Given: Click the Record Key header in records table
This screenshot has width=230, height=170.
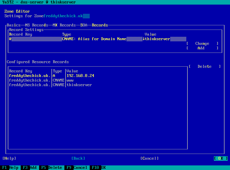Looking at the screenshot, I should click(20, 71).
